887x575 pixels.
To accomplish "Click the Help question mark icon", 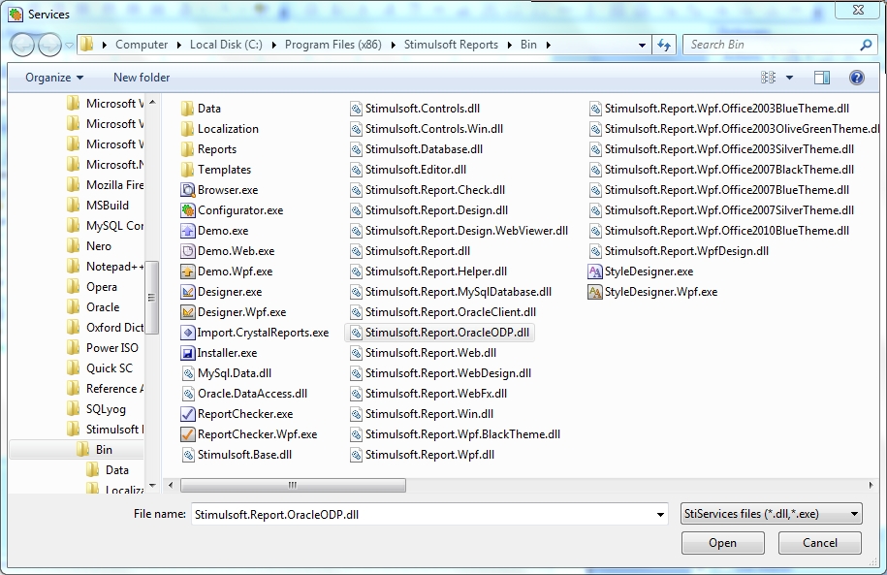I will click(x=856, y=78).
